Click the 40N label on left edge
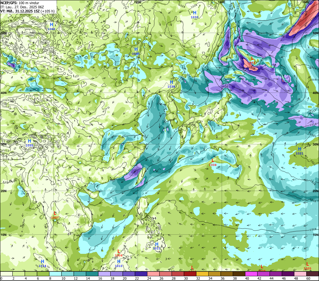 pos(4,93)
